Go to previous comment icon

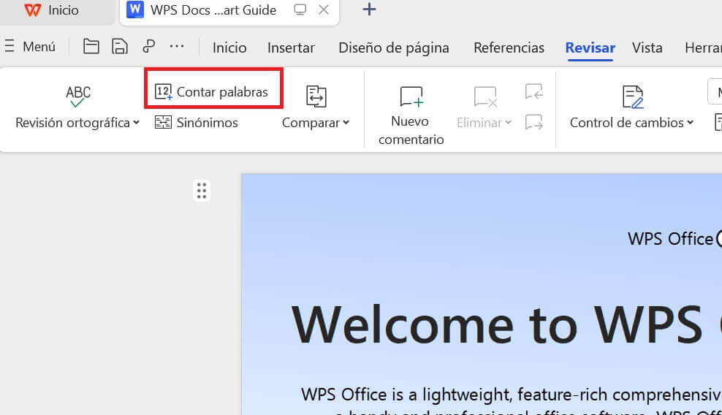click(534, 91)
